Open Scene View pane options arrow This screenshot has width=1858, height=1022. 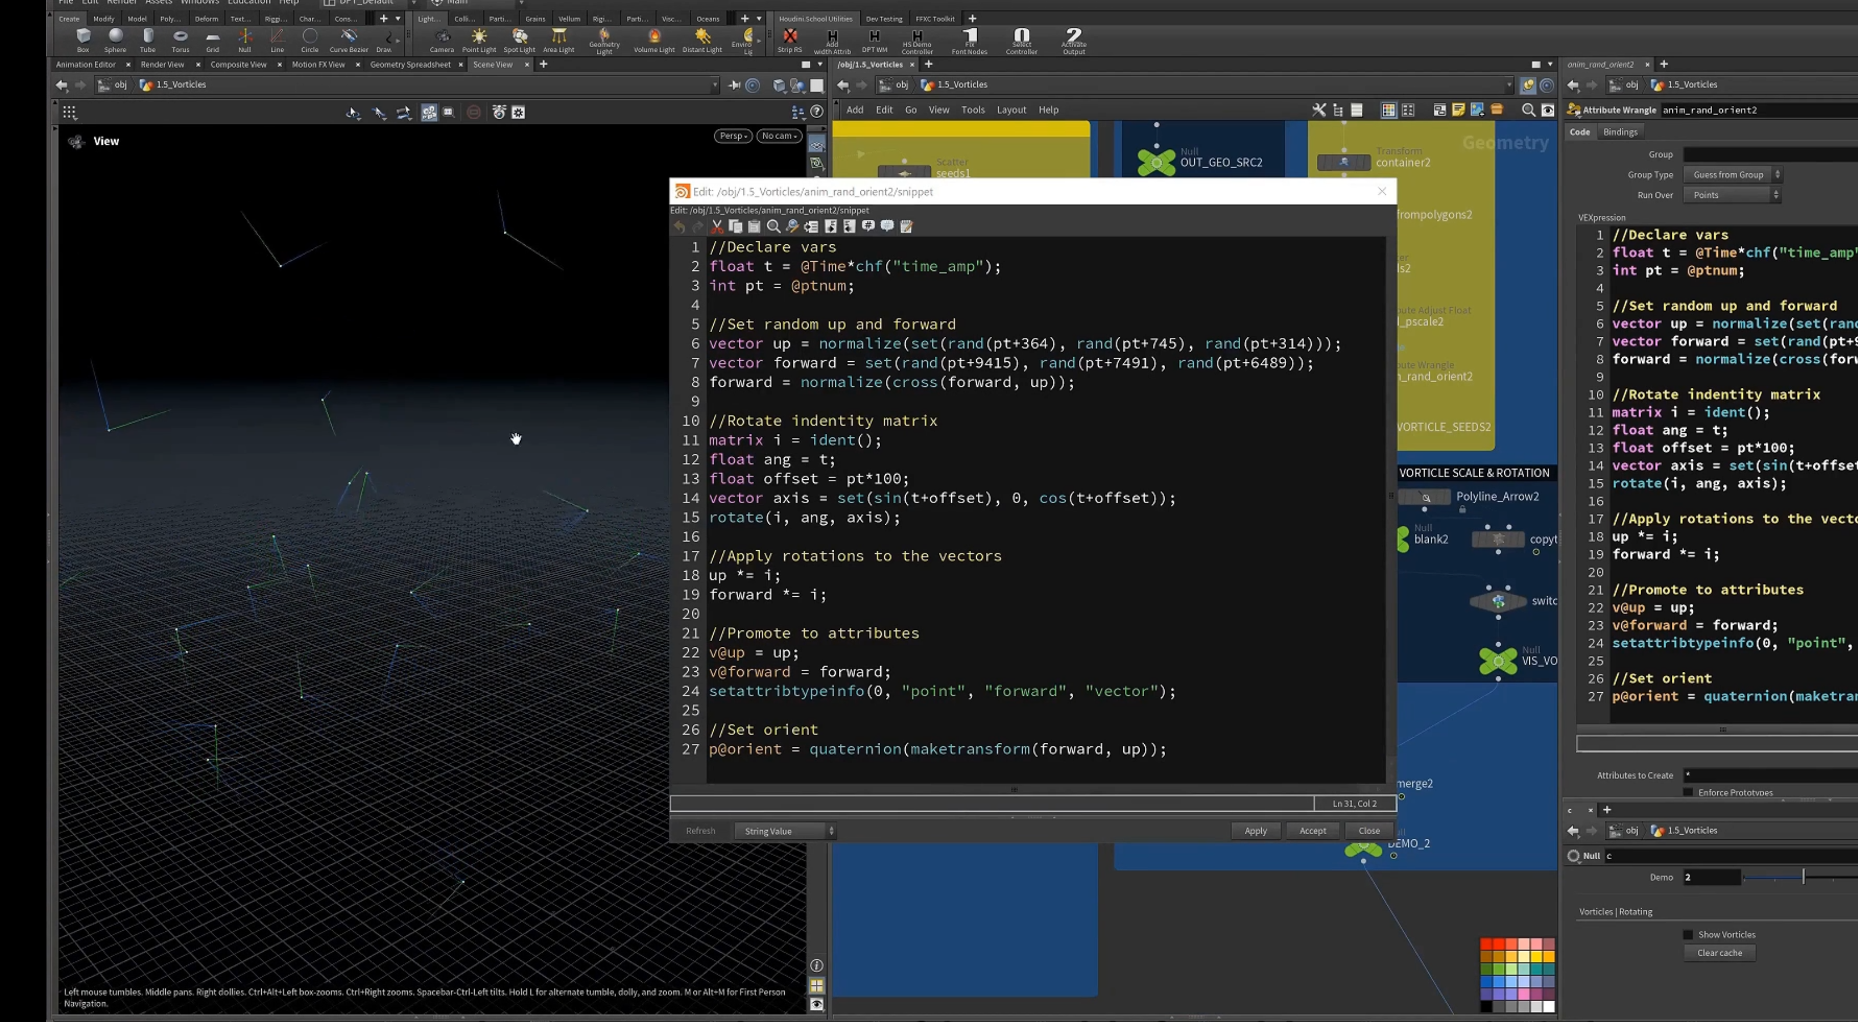click(x=820, y=64)
